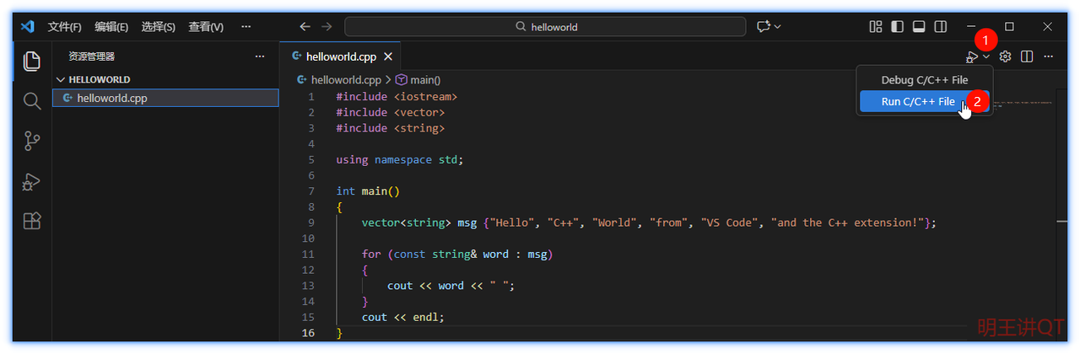Click line number 16 in the gutter
Screen dimensions: 1080x354
coord(308,333)
